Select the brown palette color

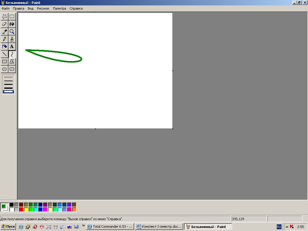pos(74,205)
